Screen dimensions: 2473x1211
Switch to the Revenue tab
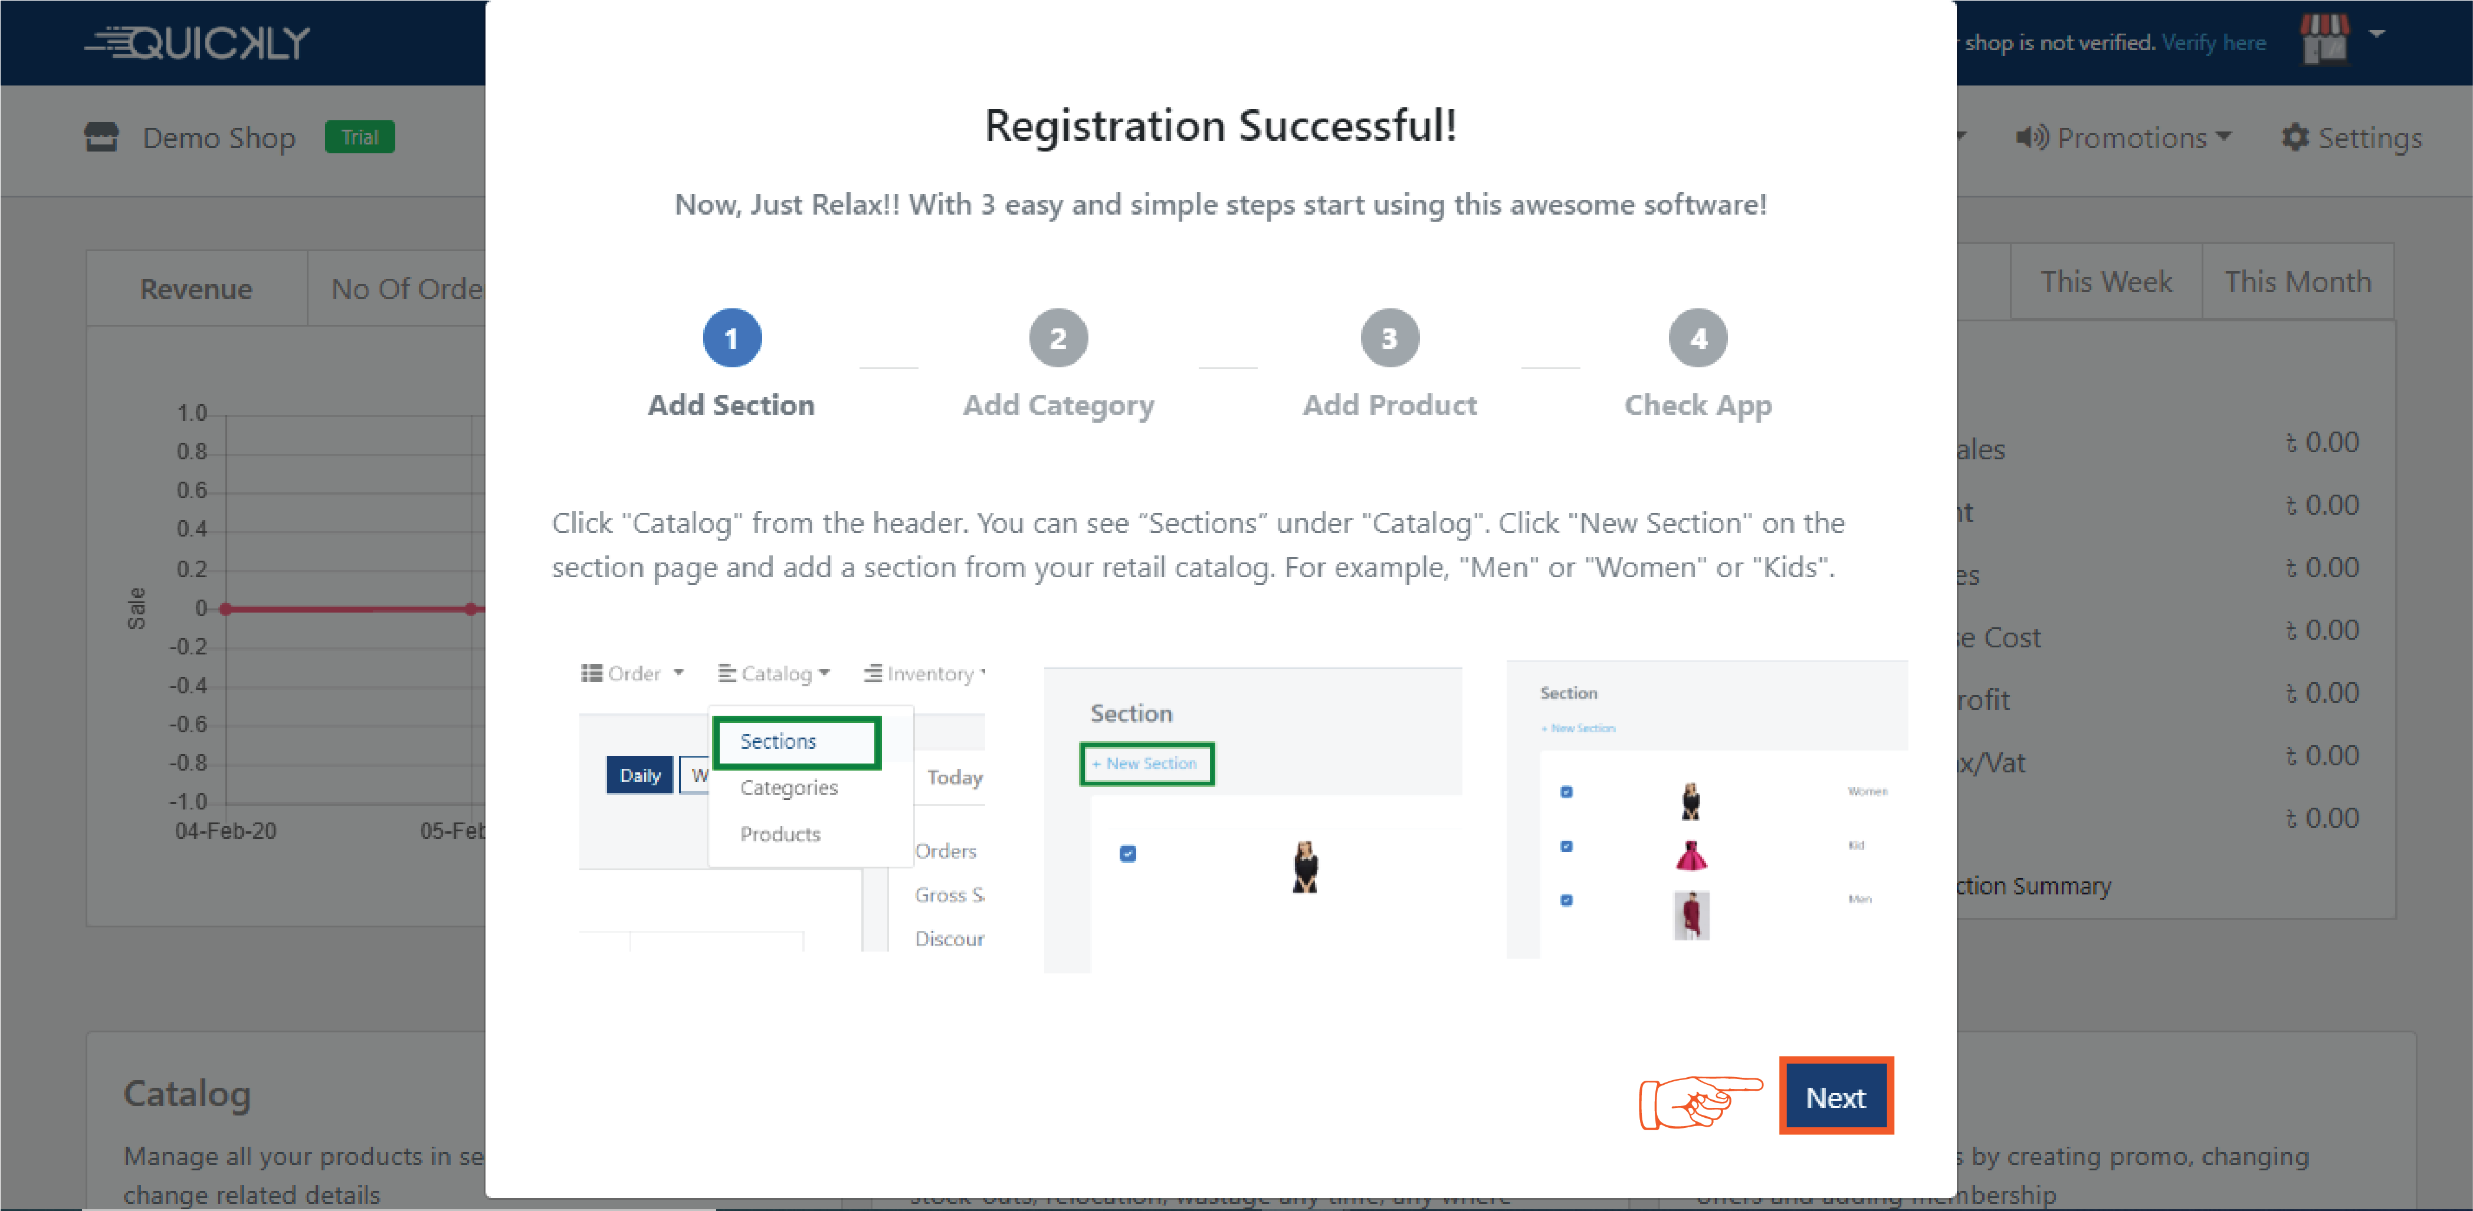point(196,289)
